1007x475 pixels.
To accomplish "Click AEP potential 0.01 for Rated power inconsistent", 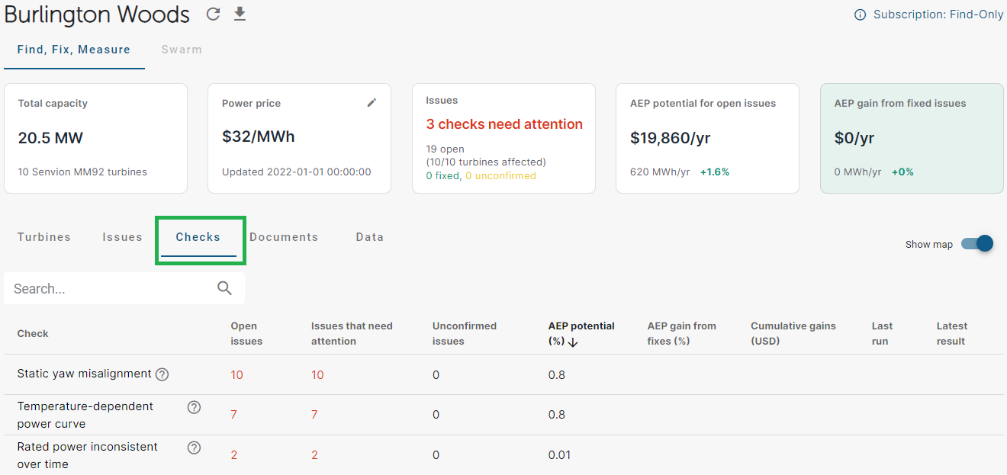I will point(559,455).
